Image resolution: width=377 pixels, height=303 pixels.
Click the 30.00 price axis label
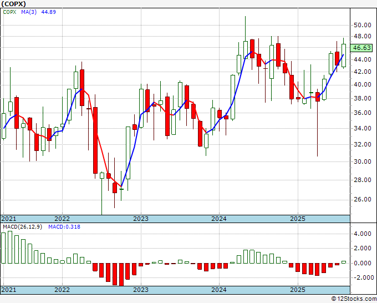point(362,161)
